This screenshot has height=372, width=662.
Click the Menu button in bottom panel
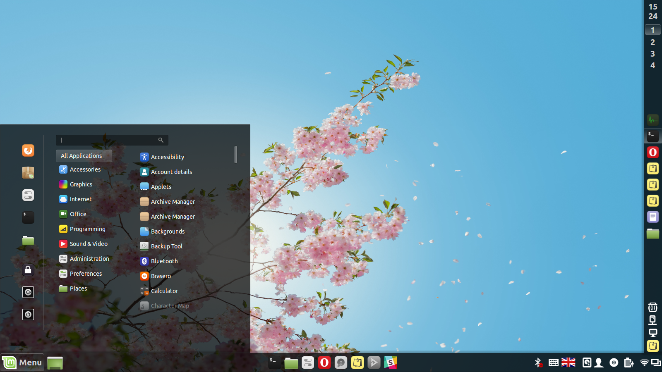[22, 362]
